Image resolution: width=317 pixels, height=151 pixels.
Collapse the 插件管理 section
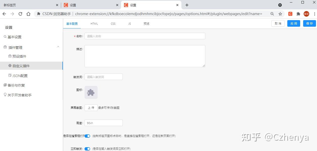pos(58,47)
